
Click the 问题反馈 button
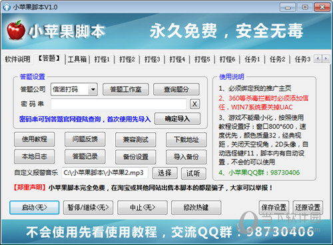85,140
